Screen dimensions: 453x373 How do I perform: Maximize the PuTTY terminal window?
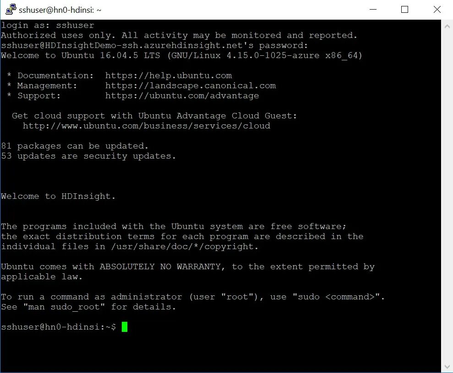point(404,10)
